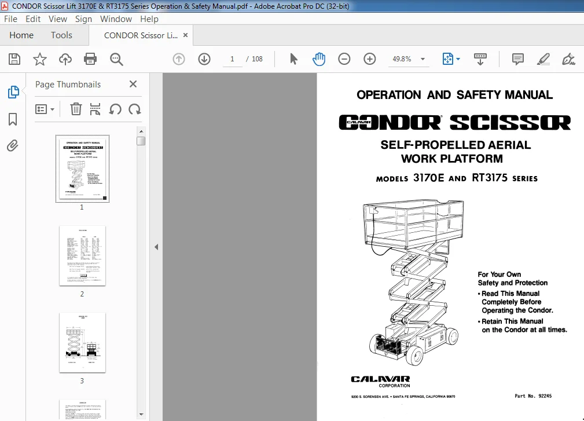Image resolution: width=584 pixels, height=421 pixels.
Task: Activate the hand pan tool
Action: [319, 59]
